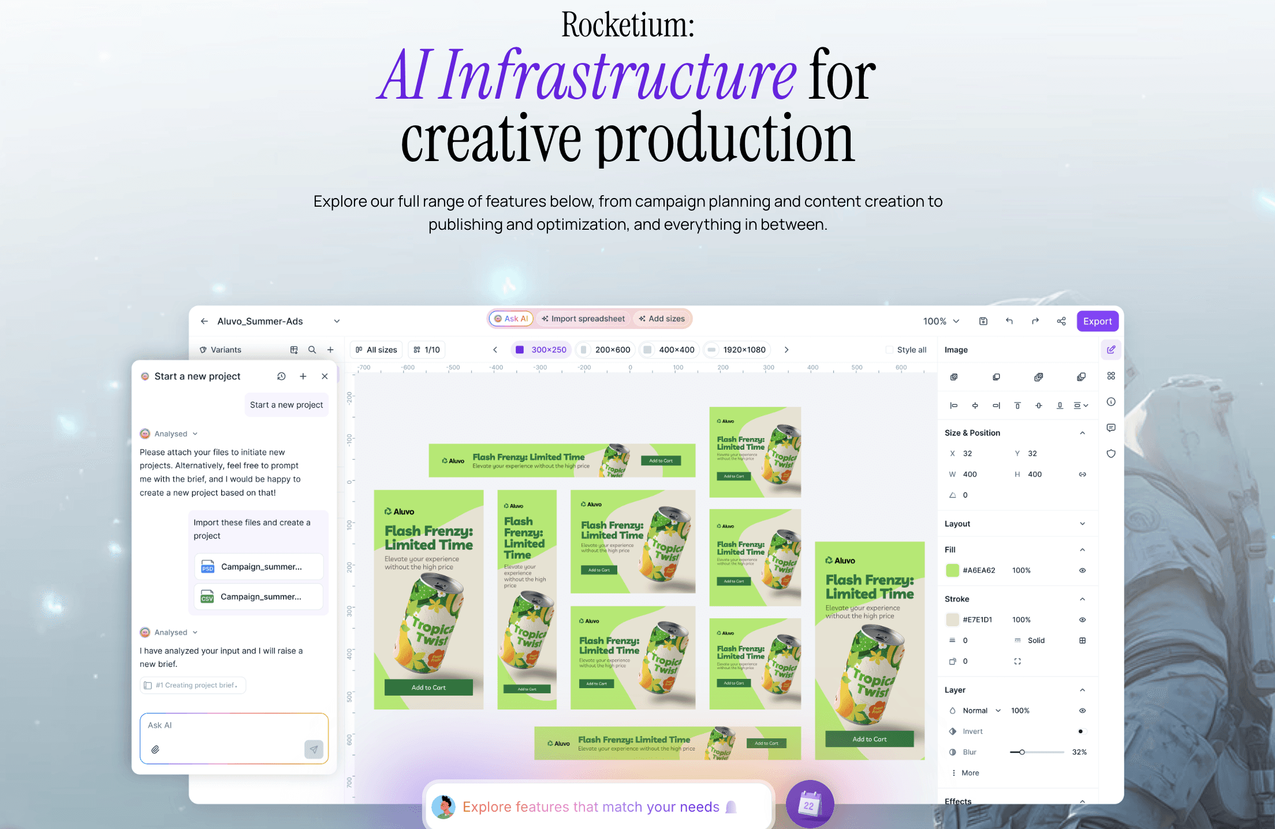The image size is (1275, 829).
Task: Click the Import spreadsheet button
Action: [583, 319]
